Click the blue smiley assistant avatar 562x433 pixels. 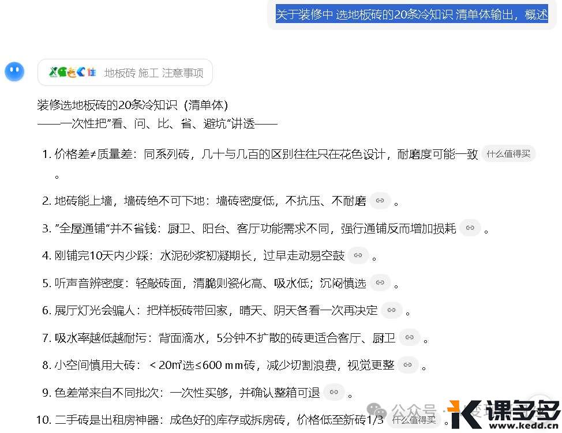click(x=14, y=71)
